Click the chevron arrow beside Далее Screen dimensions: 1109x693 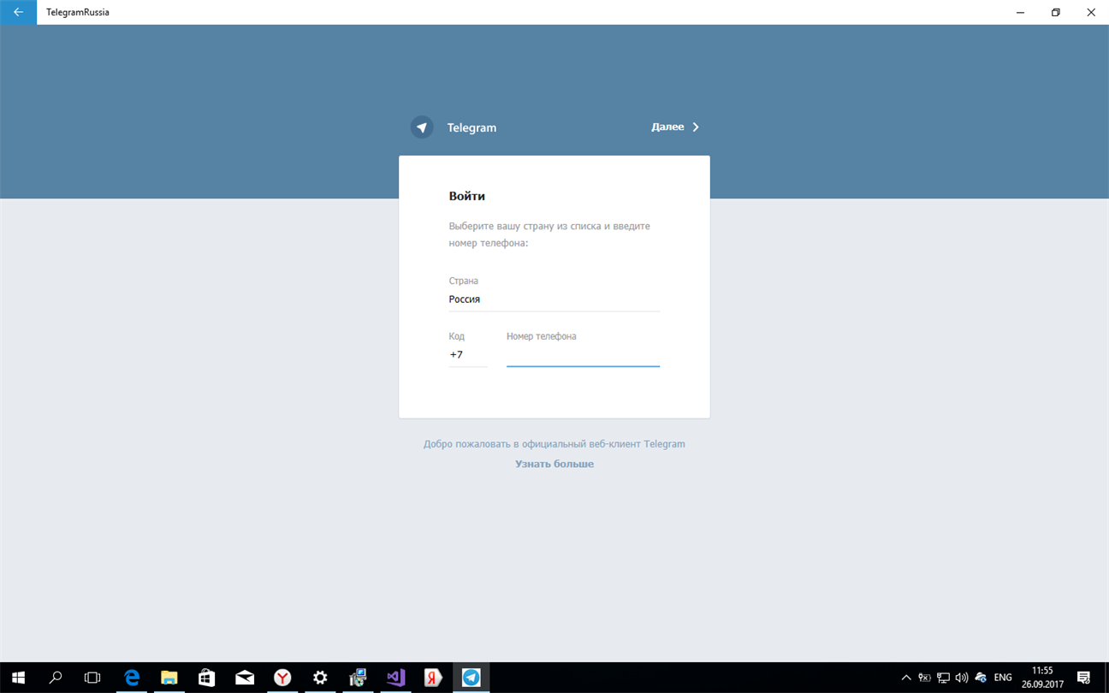click(x=696, y=127)
